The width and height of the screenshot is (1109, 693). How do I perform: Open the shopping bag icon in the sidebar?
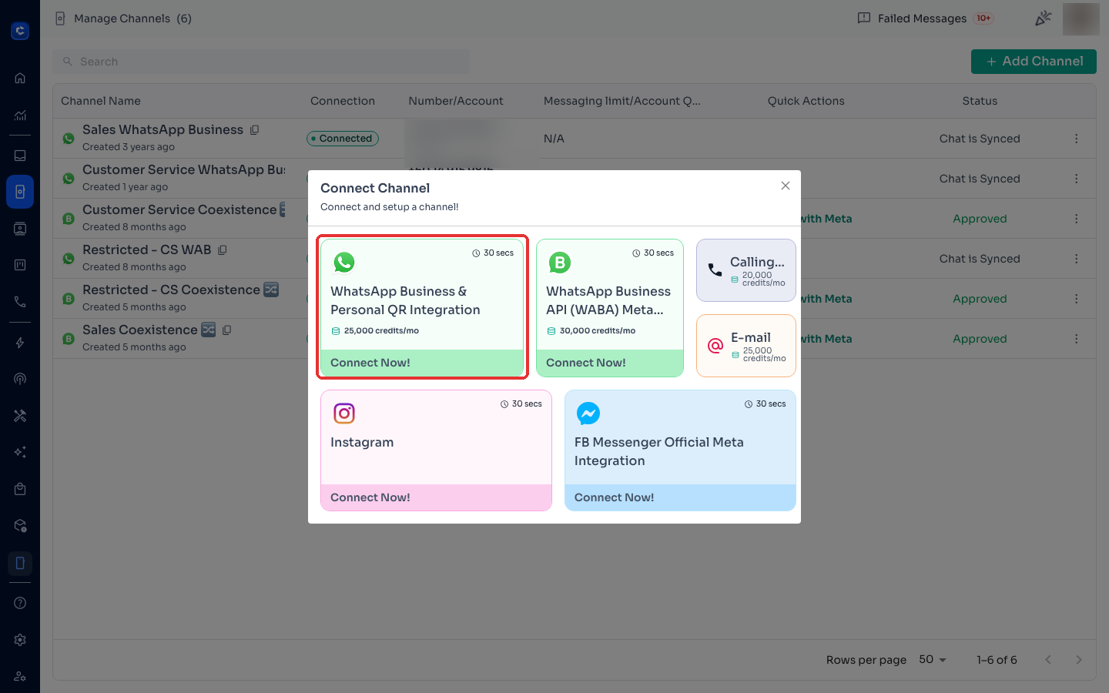20,489
